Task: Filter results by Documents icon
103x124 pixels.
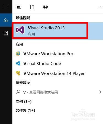Action: point(32,7)
